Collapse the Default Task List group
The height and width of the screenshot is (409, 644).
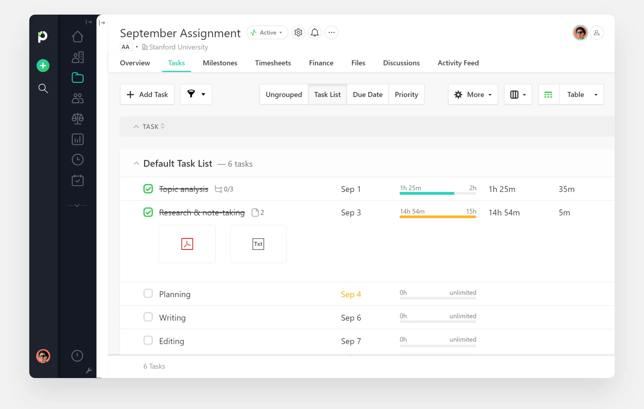pos(136,164)
